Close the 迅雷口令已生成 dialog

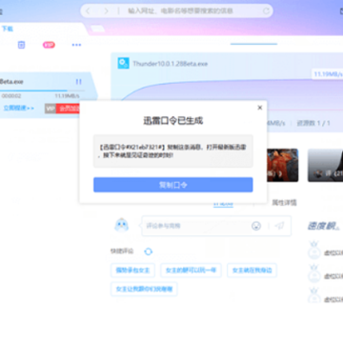click(x=260, y=108)
